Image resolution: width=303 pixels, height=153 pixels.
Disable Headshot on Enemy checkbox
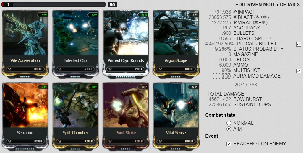point(229,144)
